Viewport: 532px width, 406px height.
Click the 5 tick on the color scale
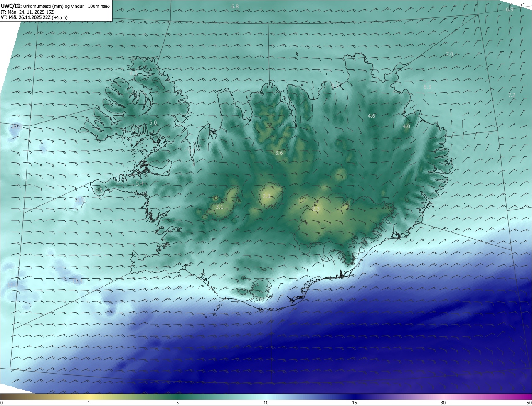click(x=177, y=403)
